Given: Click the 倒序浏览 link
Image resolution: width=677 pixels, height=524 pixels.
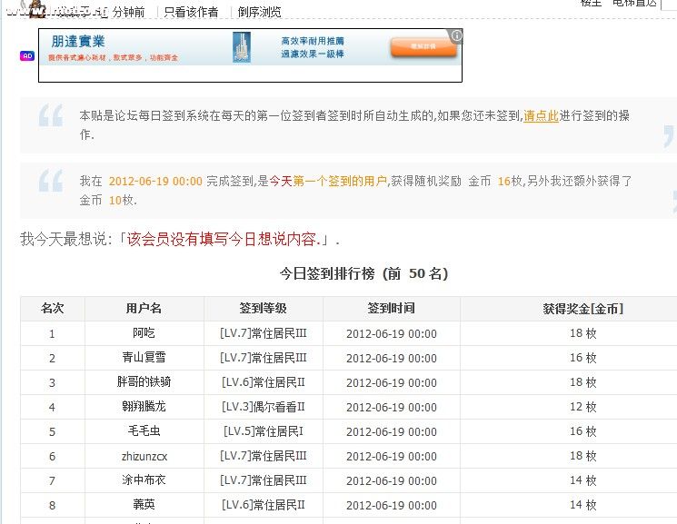Looking at the screenshot, I should pos(259,12).
